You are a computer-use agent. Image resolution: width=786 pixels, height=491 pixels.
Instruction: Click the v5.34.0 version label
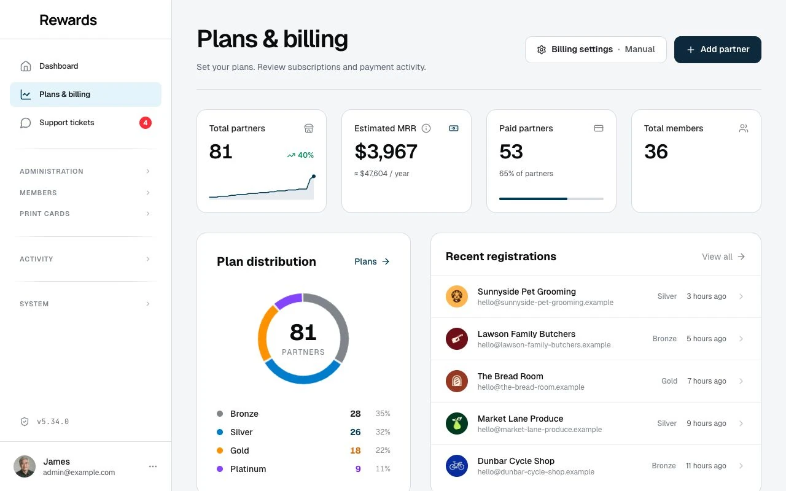pos(53,422)
